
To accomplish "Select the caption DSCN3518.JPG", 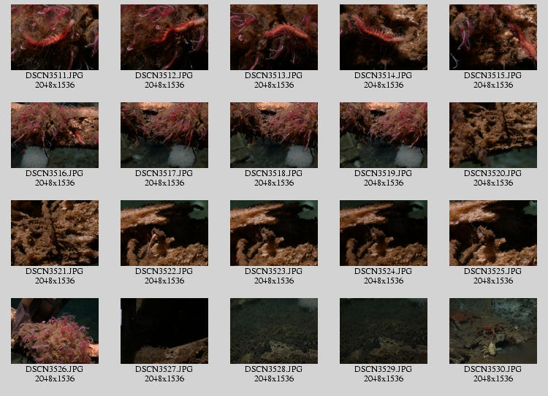I will pyautogui.click(x=274, y=173).
